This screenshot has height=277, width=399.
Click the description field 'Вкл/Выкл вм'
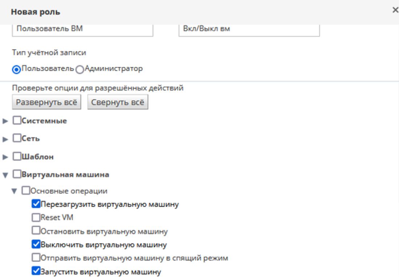pyautogui.click(x=249, y=29)
